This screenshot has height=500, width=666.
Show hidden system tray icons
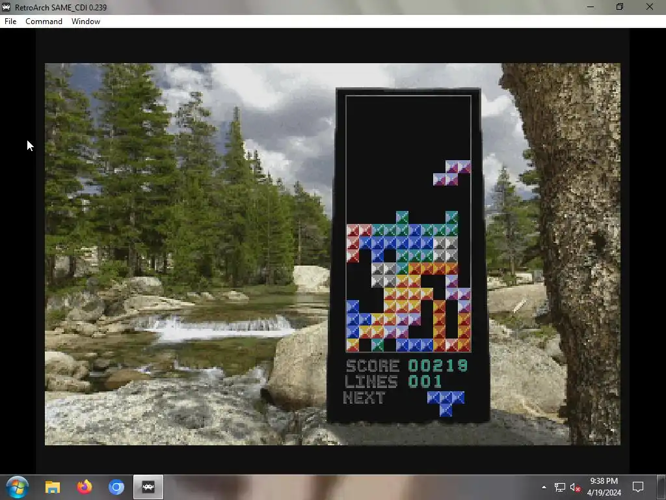click(x=544, y=487)
